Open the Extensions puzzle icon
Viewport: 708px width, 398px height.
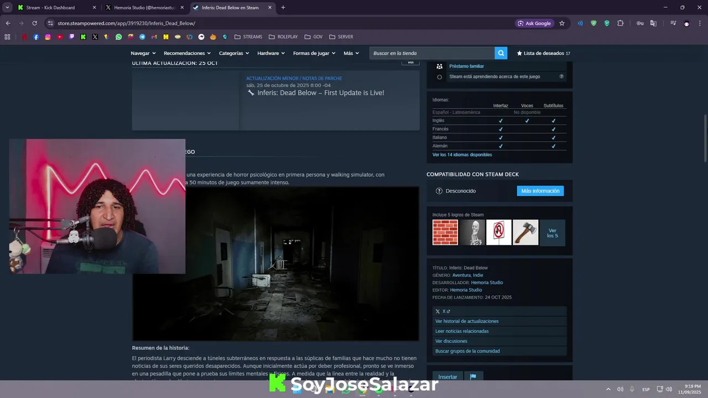(x=620, y=23)
